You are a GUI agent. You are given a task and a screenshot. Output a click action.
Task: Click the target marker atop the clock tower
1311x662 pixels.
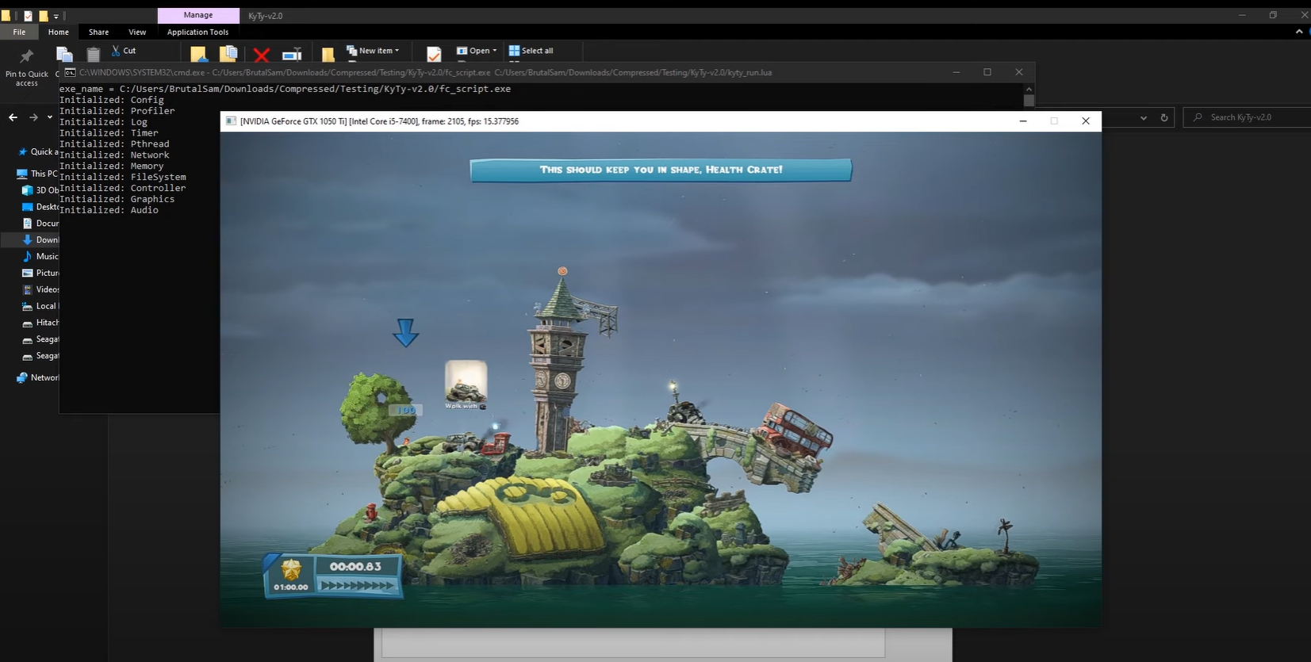(x=562, y=271)
